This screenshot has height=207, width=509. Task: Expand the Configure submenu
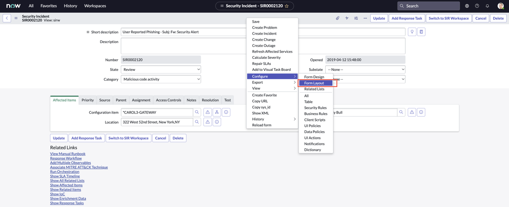pyautogui.click(x=272, y=76)
